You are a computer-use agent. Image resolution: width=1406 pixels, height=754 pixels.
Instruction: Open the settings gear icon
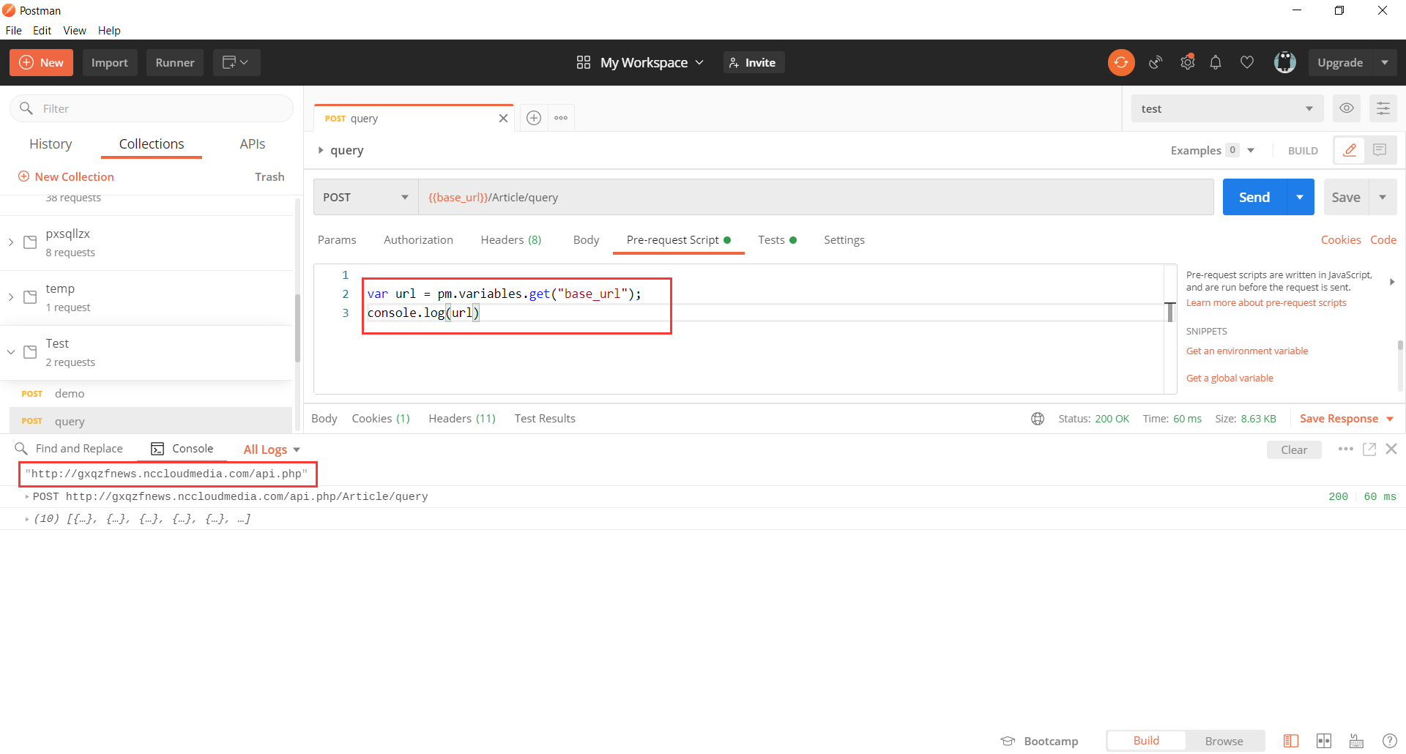[x=1188, y=62]
